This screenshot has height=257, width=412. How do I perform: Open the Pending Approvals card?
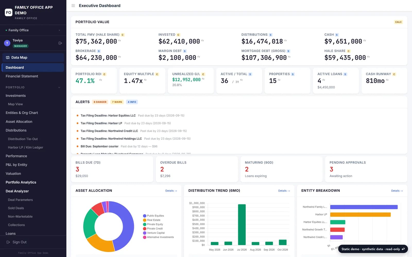coord(366,169)
